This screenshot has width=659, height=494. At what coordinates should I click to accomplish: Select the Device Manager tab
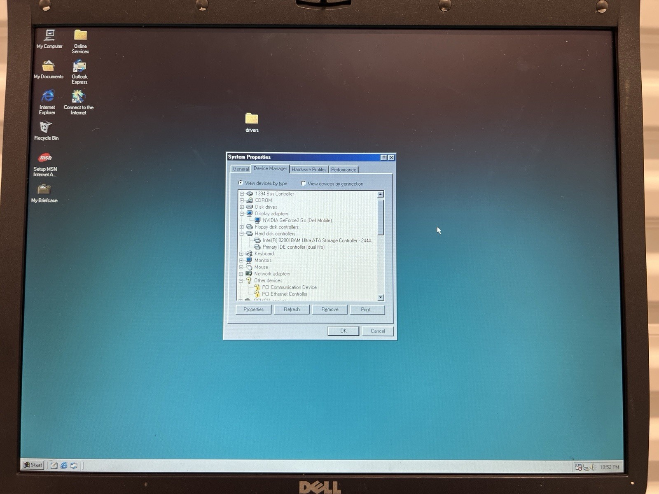(270, 168)
